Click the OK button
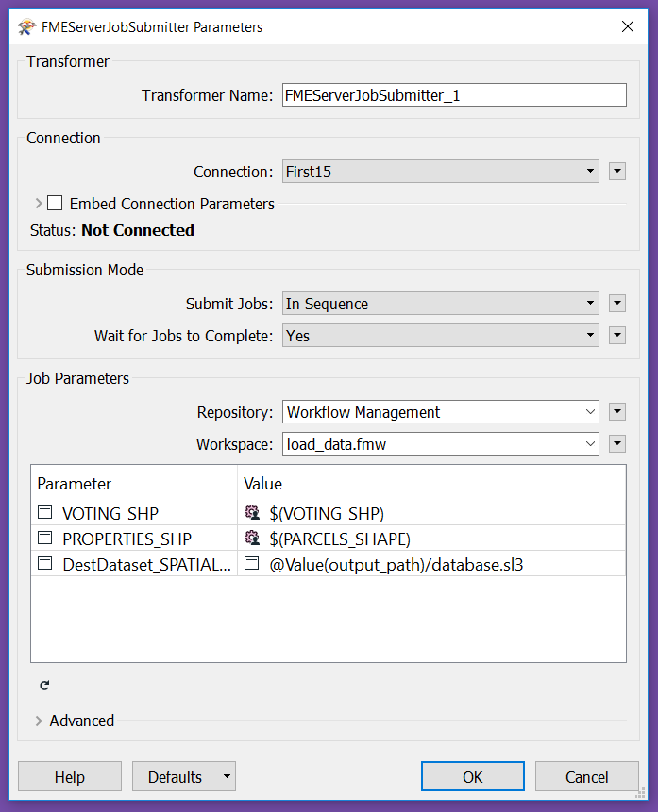658x812 pixels. pos(472,776)
